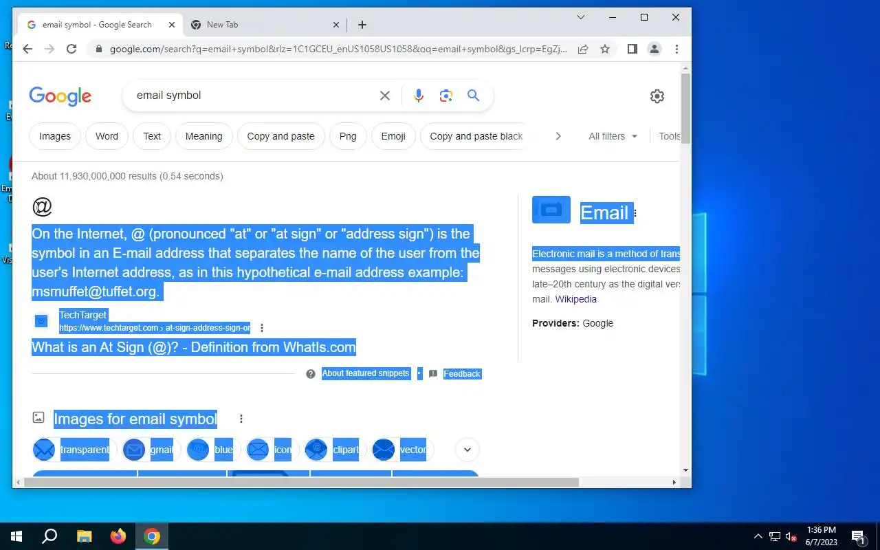Select the Word filter chip
The height and width of the screenshot is (550, 880).
(107, 136)
